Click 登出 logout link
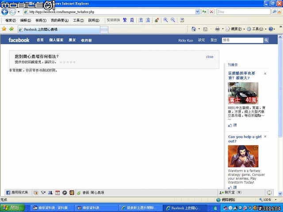 click(x=214, y=40)
